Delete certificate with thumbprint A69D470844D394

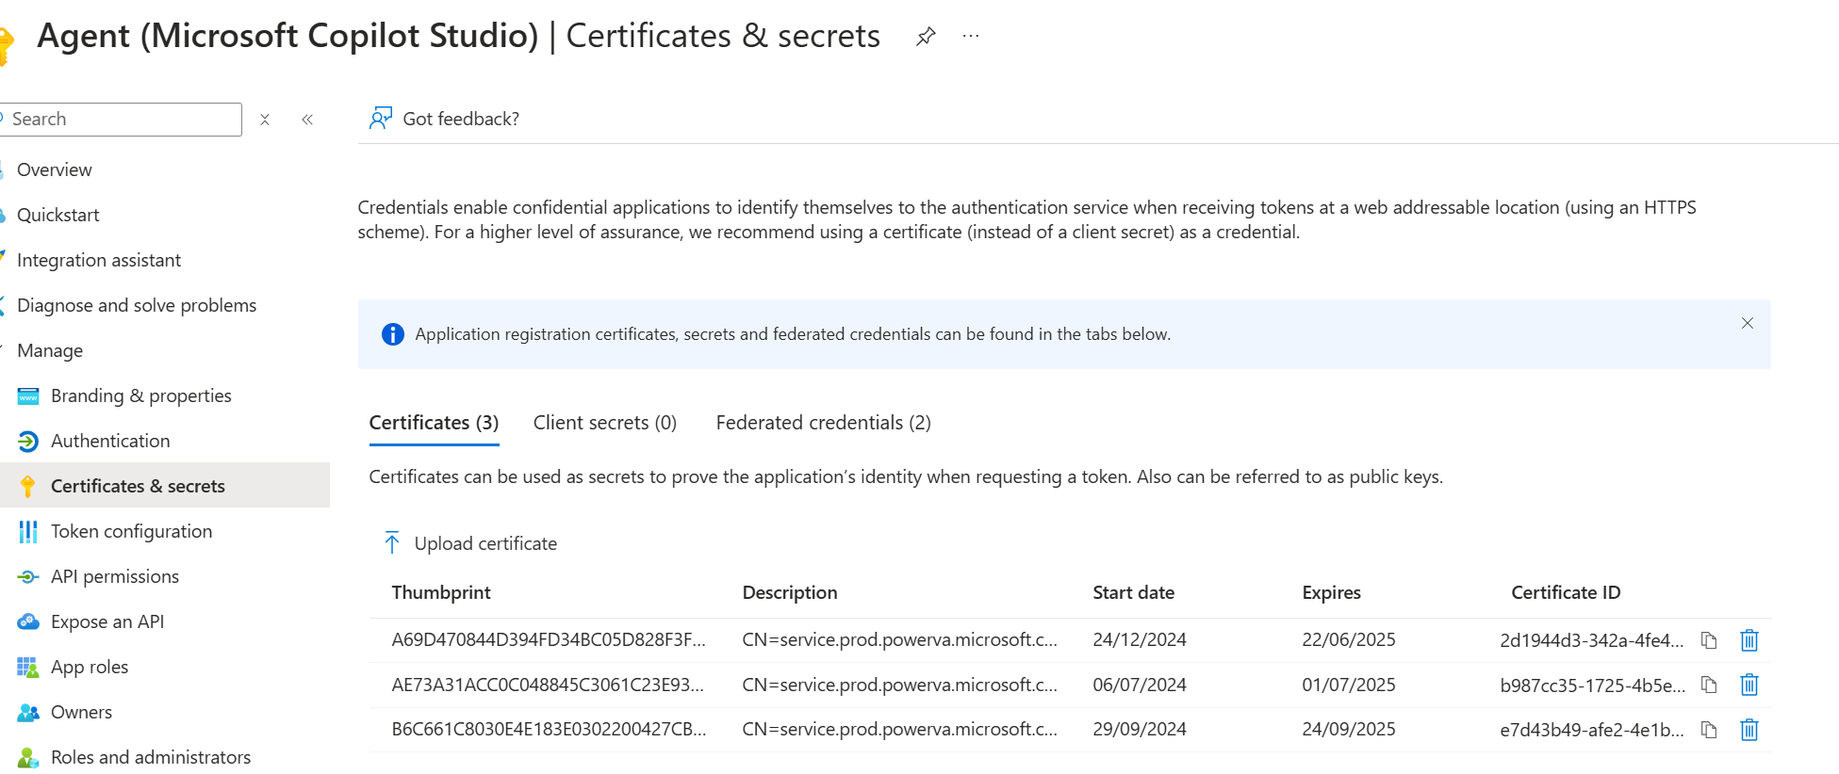click(1749, 640)
